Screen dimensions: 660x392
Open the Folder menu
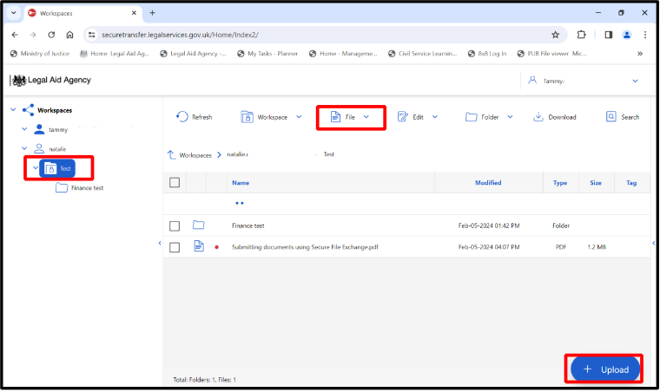pyautogui.click(x=489, y=117)
